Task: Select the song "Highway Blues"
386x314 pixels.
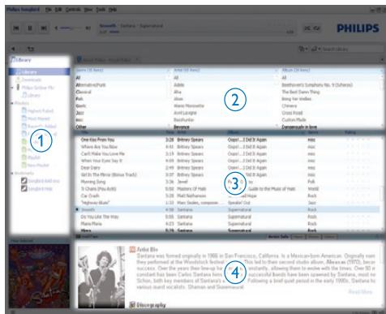Action: point(95,203)
